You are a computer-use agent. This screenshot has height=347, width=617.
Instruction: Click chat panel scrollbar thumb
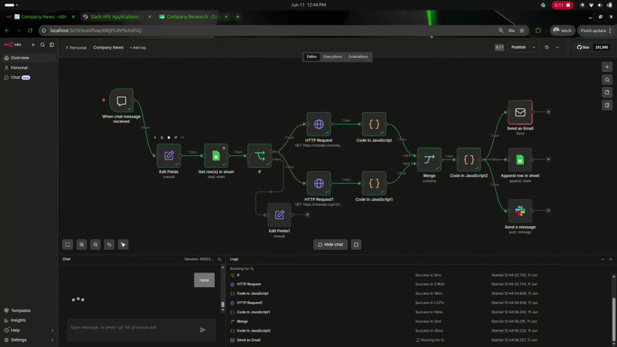223,304
